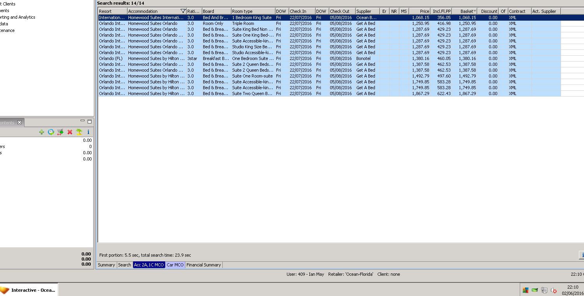This screenshot has height=296, width=584.
Task: Select the Acc 2A,1C MCO tab
Action: (149, 265)
